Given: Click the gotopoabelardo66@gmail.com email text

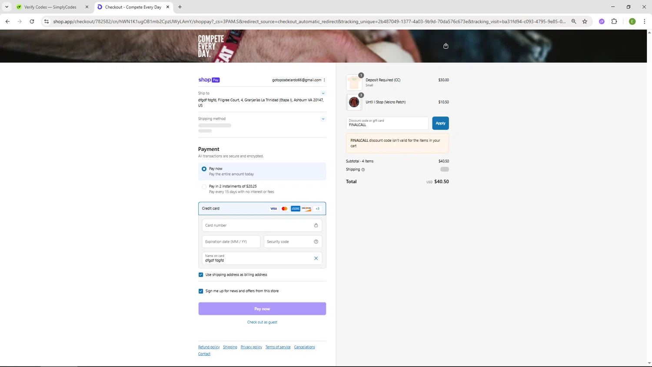Looking at the screenshot, I should pos(296,80).
